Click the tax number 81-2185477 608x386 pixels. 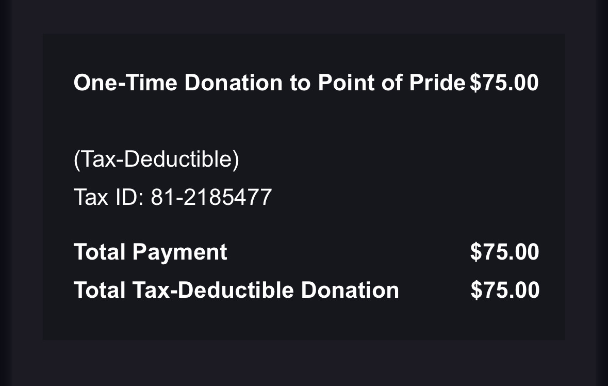click(x=211, y=197)
